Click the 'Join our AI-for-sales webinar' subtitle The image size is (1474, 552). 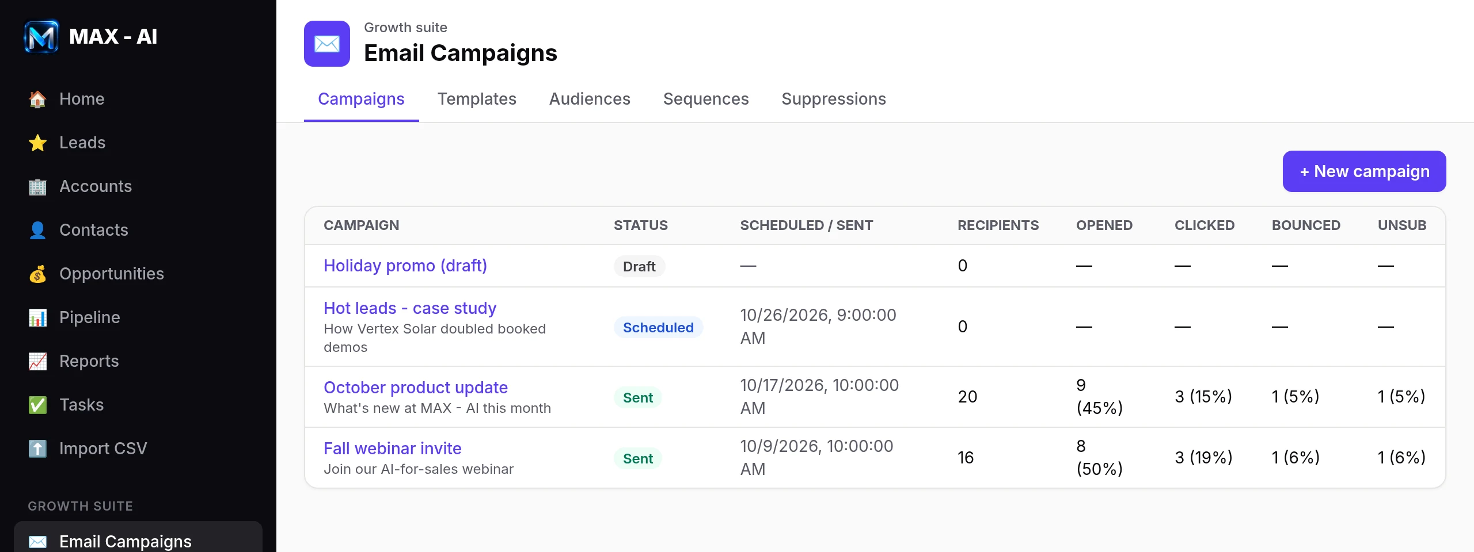(x=419, y=469)
